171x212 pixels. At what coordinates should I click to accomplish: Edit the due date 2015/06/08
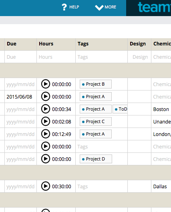(19, 97)
